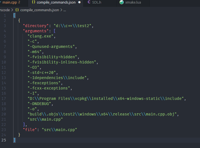The image size is (200, 148).
Task: Open the breadcrumb ellipsis symbol
Action: 65,10
